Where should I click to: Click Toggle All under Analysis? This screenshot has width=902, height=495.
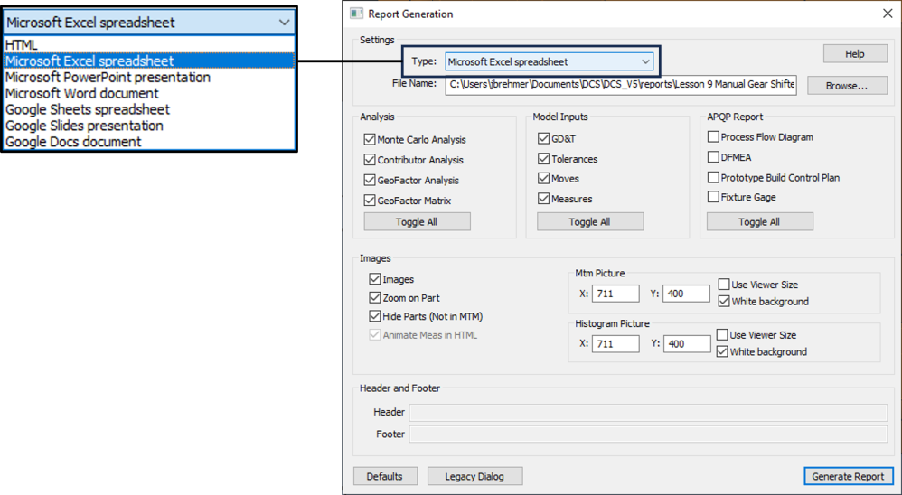click(417, 222)
